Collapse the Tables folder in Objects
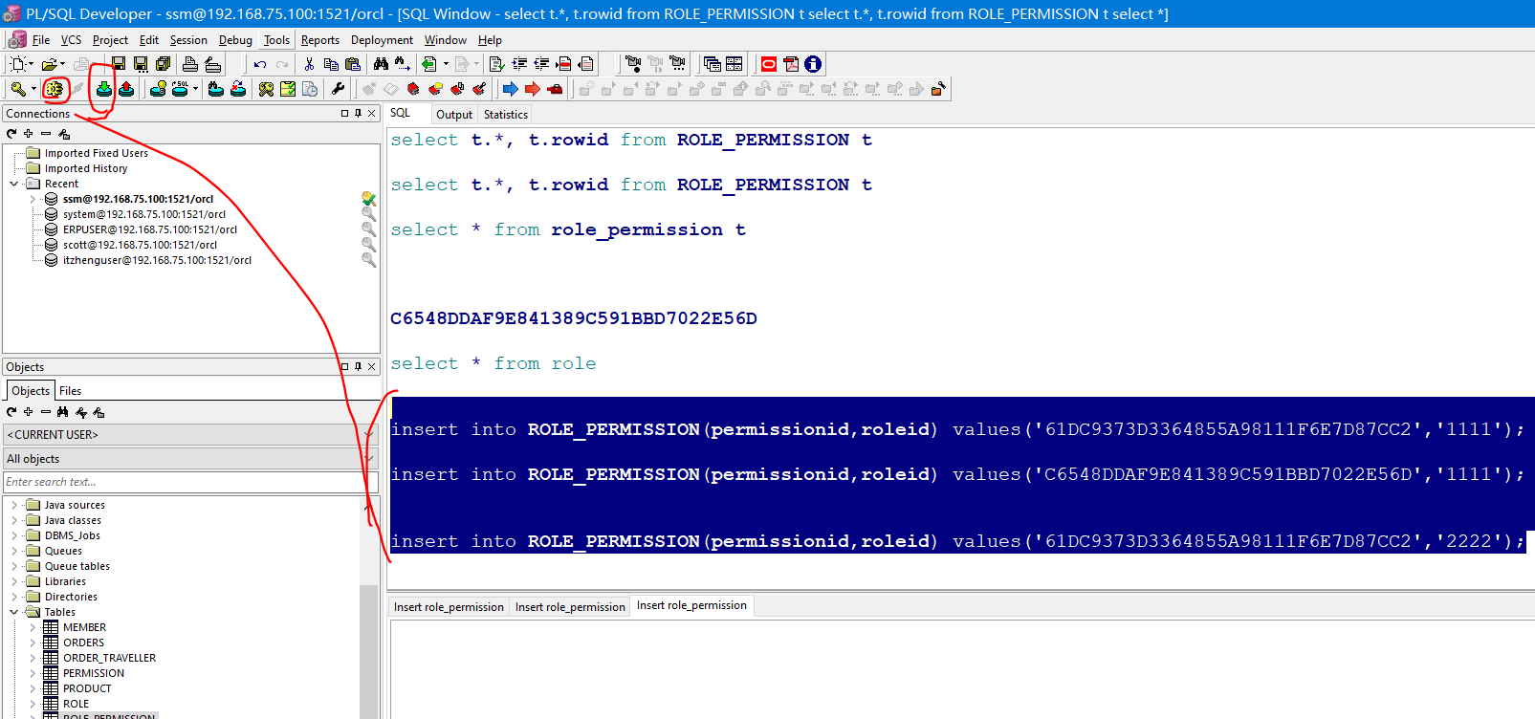The width and height of the screenshot is (1535, 719). click(x=14, y=612)
